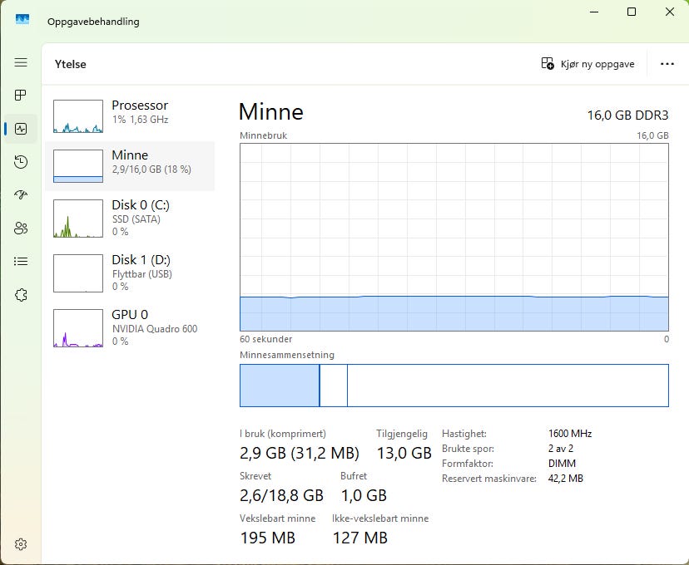Click the Task Manager title bar icon
The image size is (689, 565).
coord(22,20)
